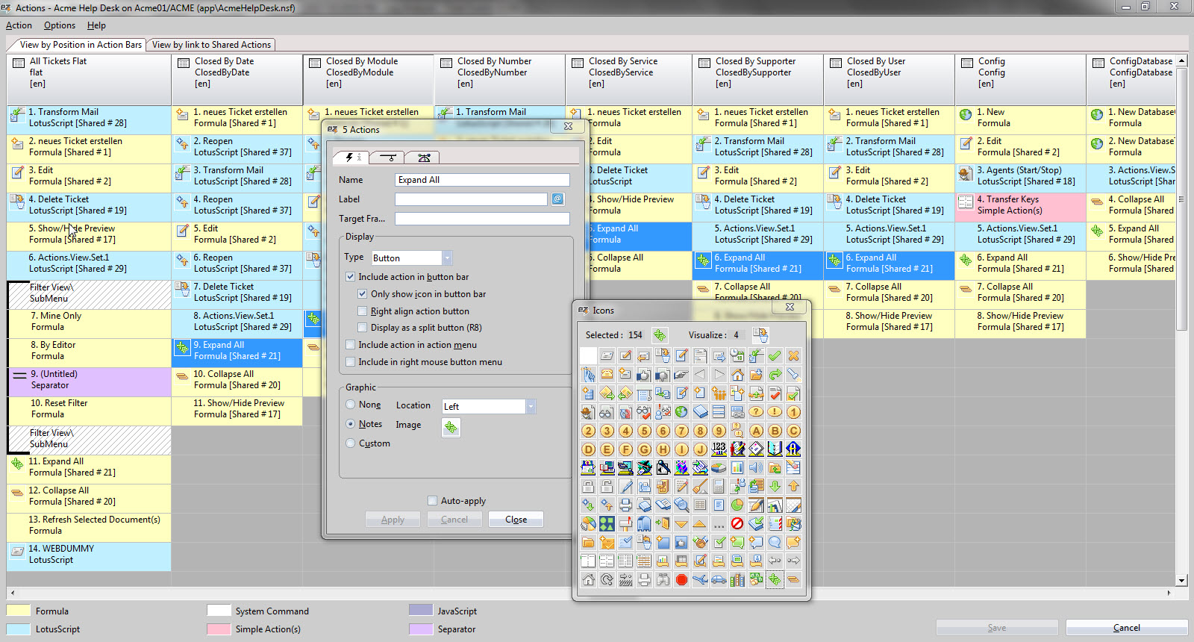This screenshot has height=642, width=1194.
Task: Select the flashlight icon in Icons palette
Action: (794, 374)
